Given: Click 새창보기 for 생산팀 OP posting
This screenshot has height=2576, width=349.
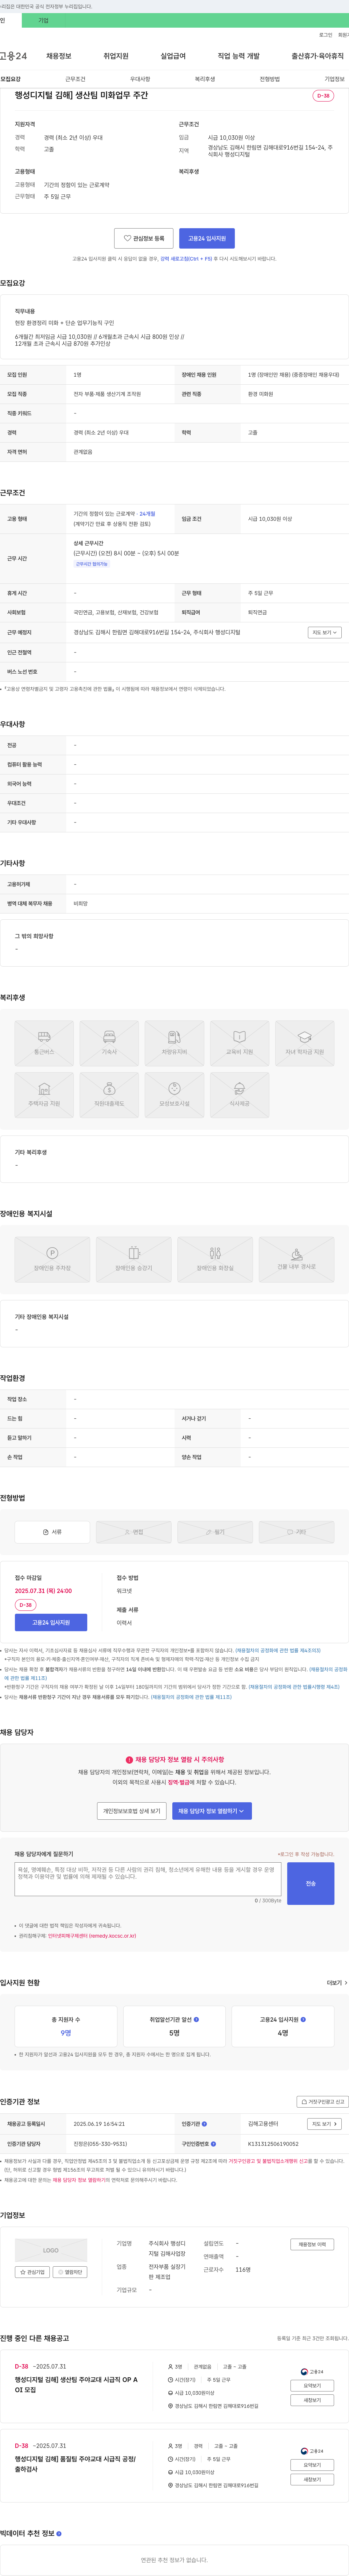Looking at the screenshot, I should 312,2399.
